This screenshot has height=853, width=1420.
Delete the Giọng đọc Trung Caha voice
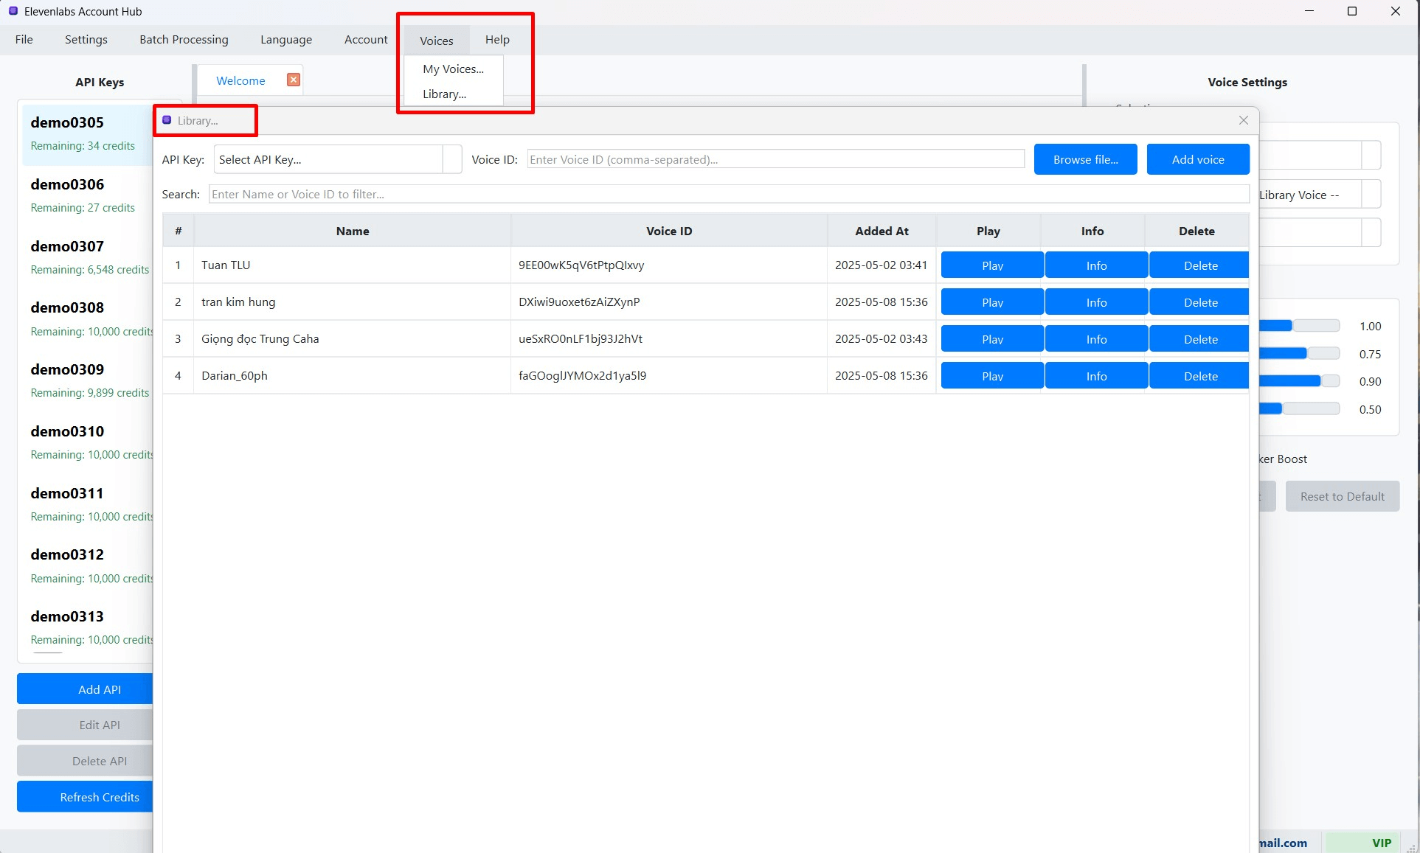(x=1199, y=339)
